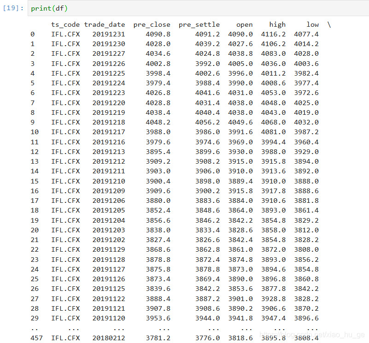Select pre_settle value 4031.4

coord(207,103)
